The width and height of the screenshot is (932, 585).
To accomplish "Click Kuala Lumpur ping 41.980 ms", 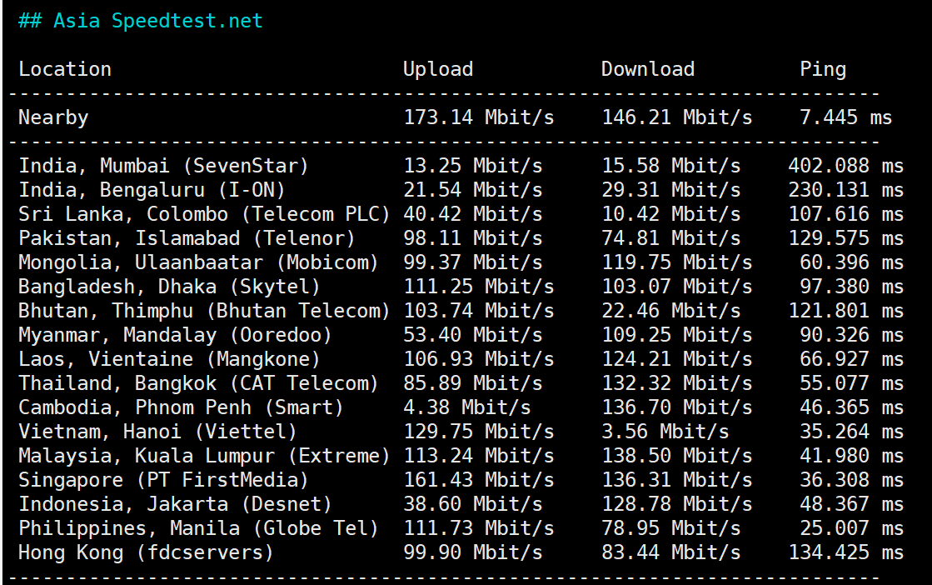I will click(852, 456).
